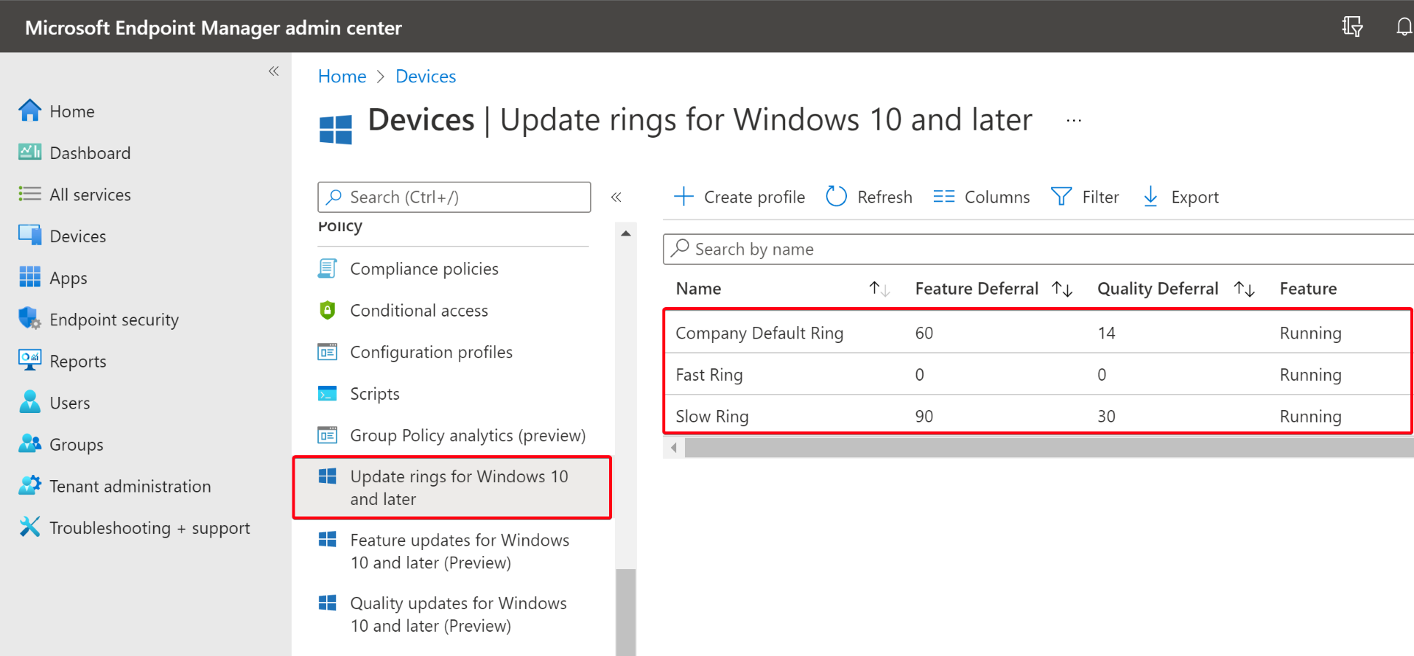The image size is (1414, 656).
Task: Click the Scripts console icon
Action: 327,393
